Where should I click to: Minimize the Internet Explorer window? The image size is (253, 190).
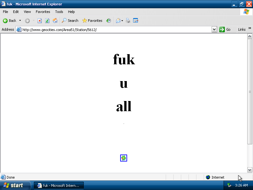click(234, 4)
